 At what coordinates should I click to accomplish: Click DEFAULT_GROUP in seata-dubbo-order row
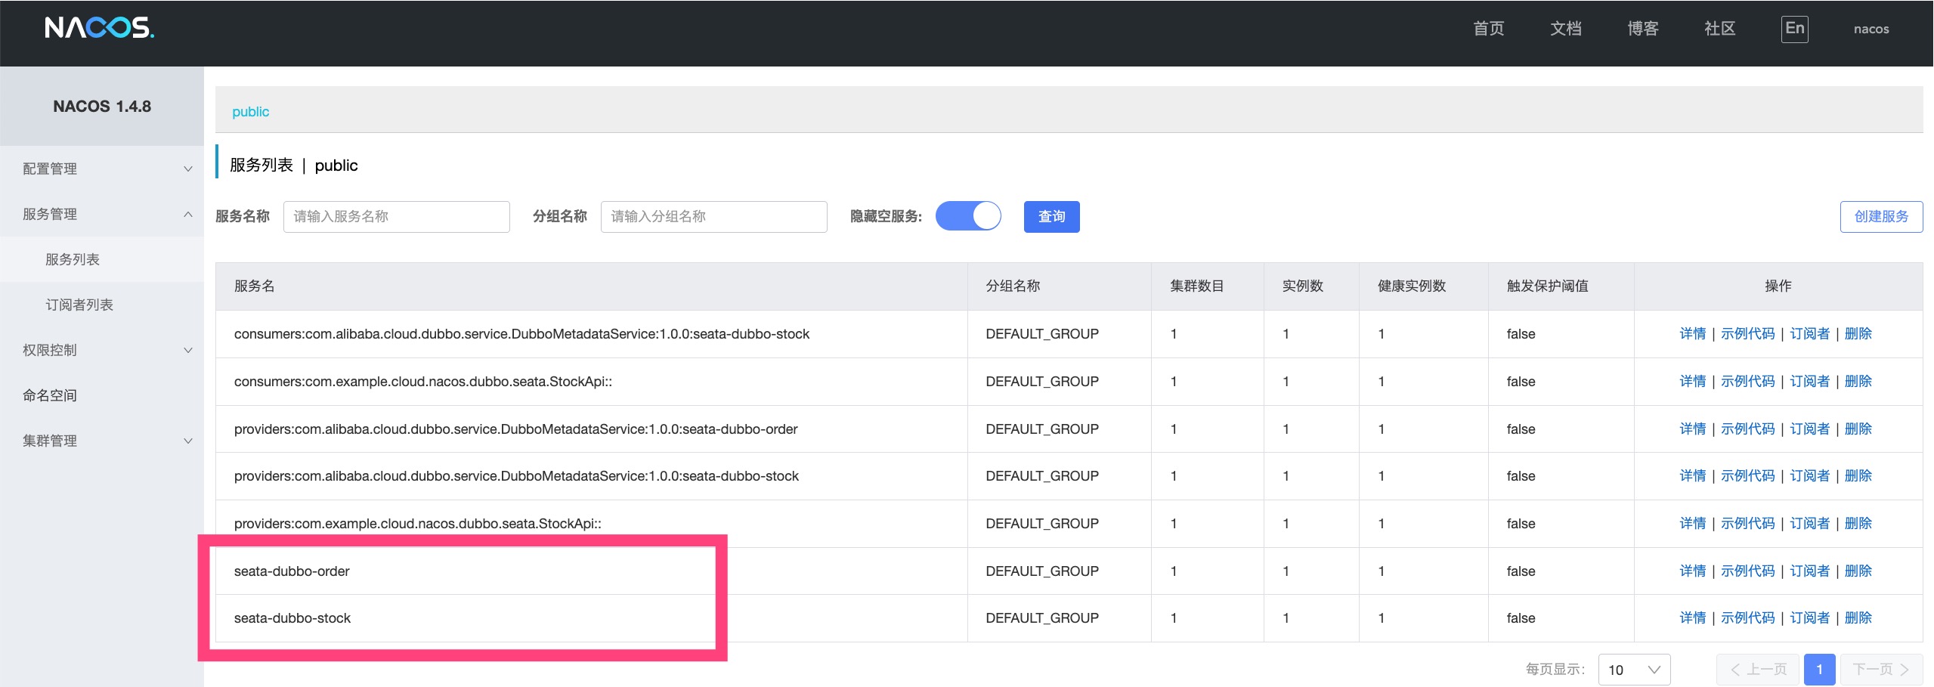tap(1042, 571)
